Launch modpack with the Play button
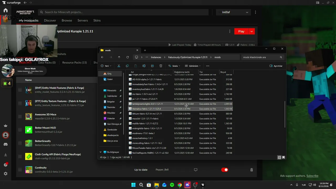Screen dimensions: 336x189 point(241,31)
